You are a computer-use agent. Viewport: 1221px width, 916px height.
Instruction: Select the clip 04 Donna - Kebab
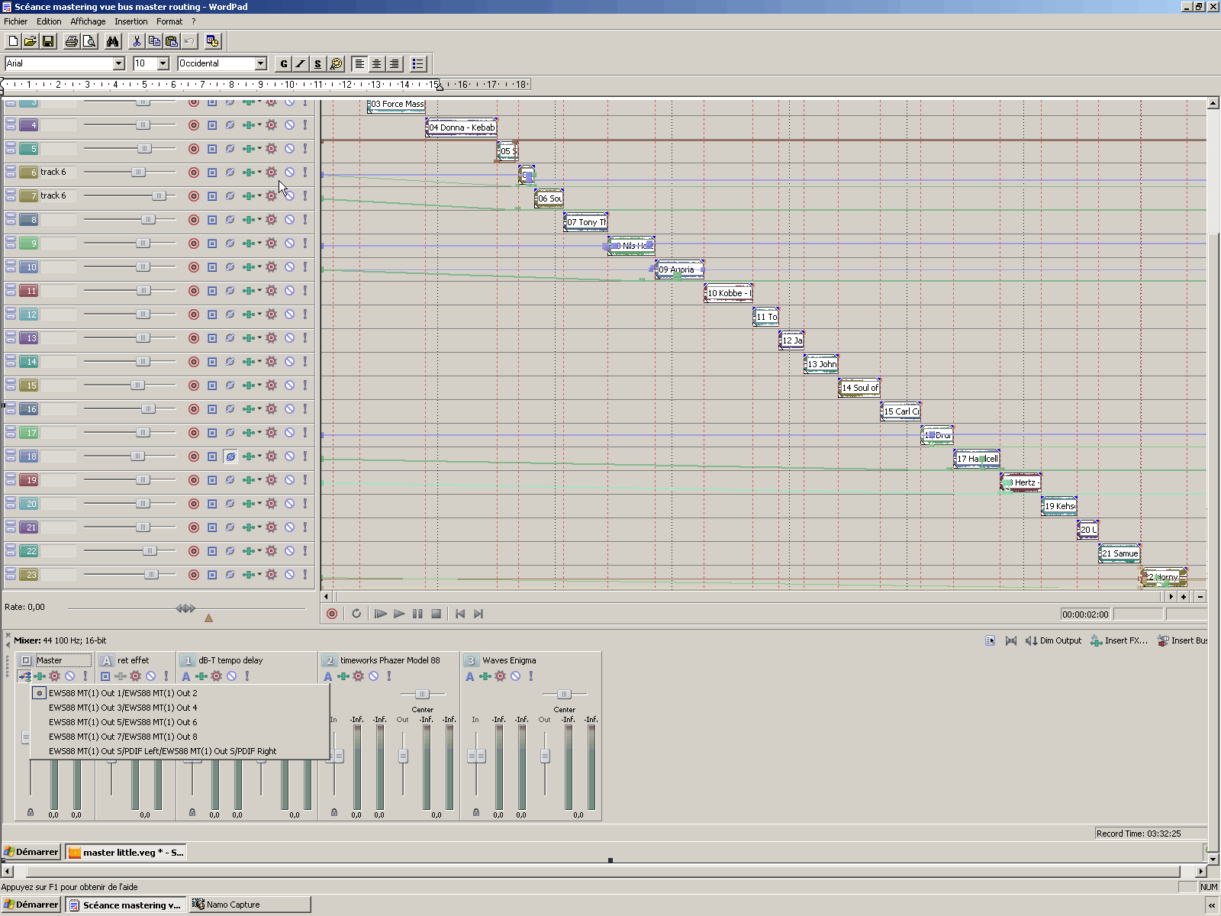[x=462, y=127]
